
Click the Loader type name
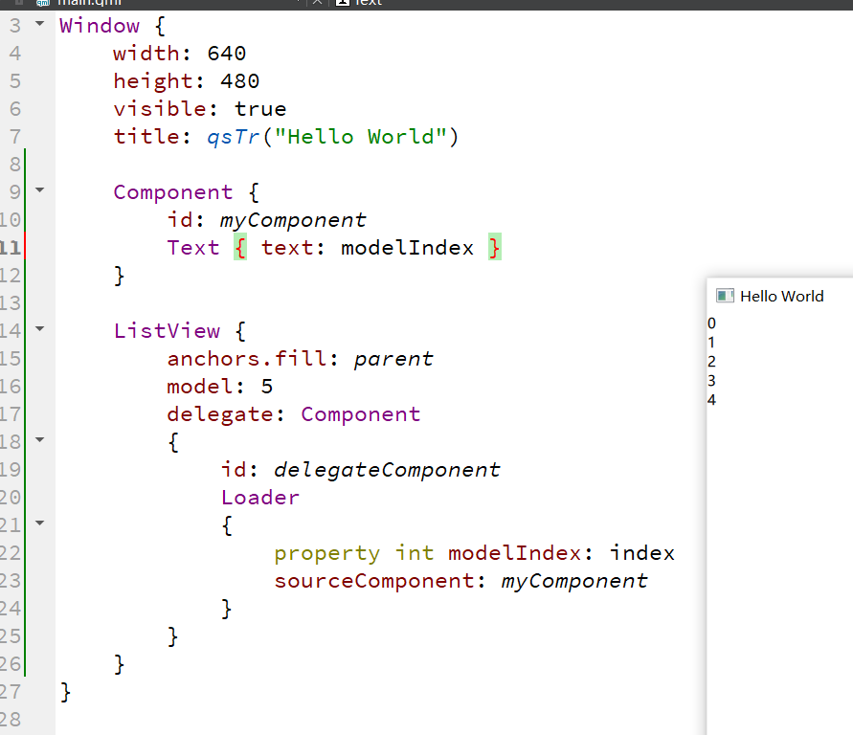pyautogui.click(x=260, y=498)
